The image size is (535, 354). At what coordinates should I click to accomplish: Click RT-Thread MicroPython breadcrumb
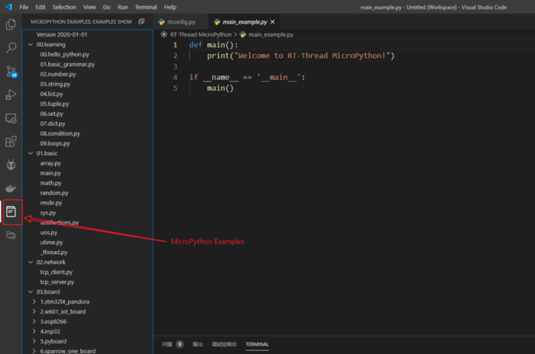pyautogui.click(x=200, y=34)
